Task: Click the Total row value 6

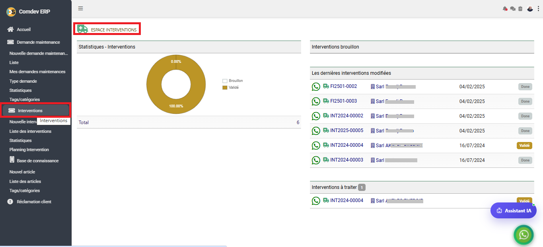Action: 298,123
